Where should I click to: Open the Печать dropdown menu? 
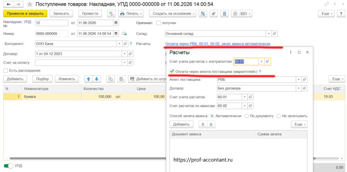[x=131, y=14]
